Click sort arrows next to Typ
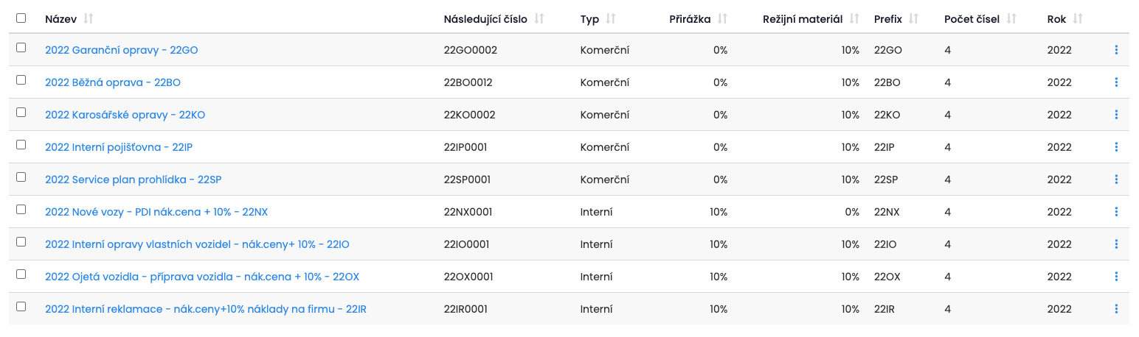 point(611,19)
